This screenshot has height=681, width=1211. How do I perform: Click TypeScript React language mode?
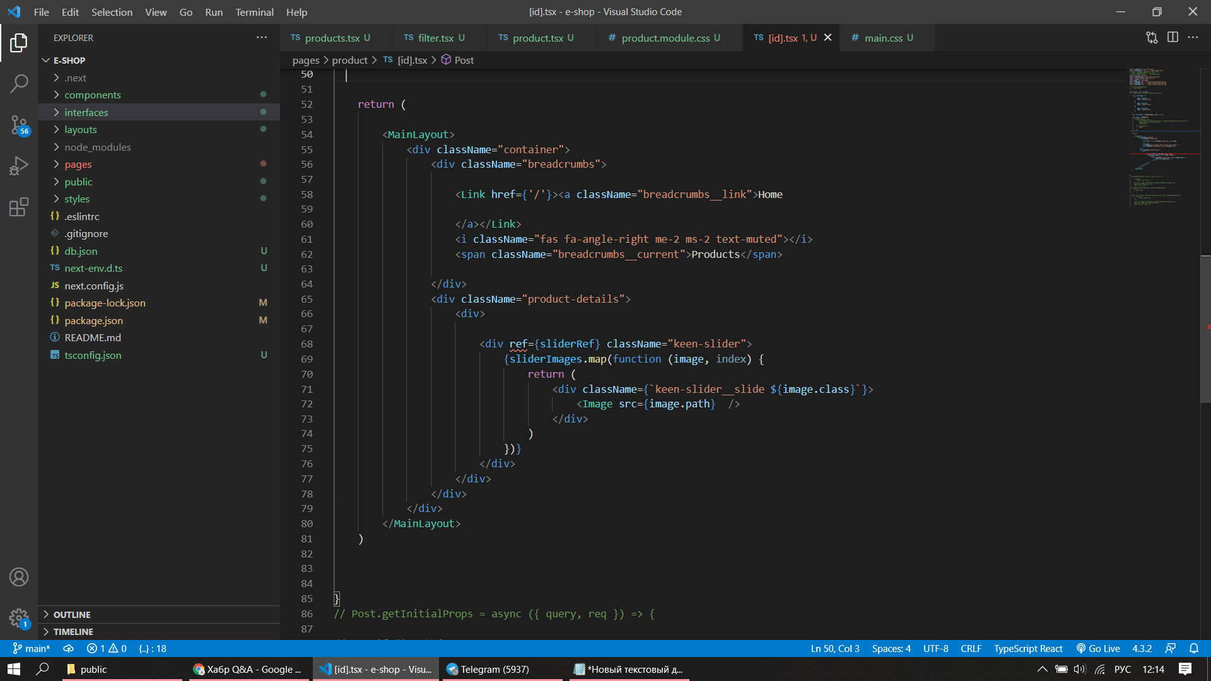click(1029, 648)
